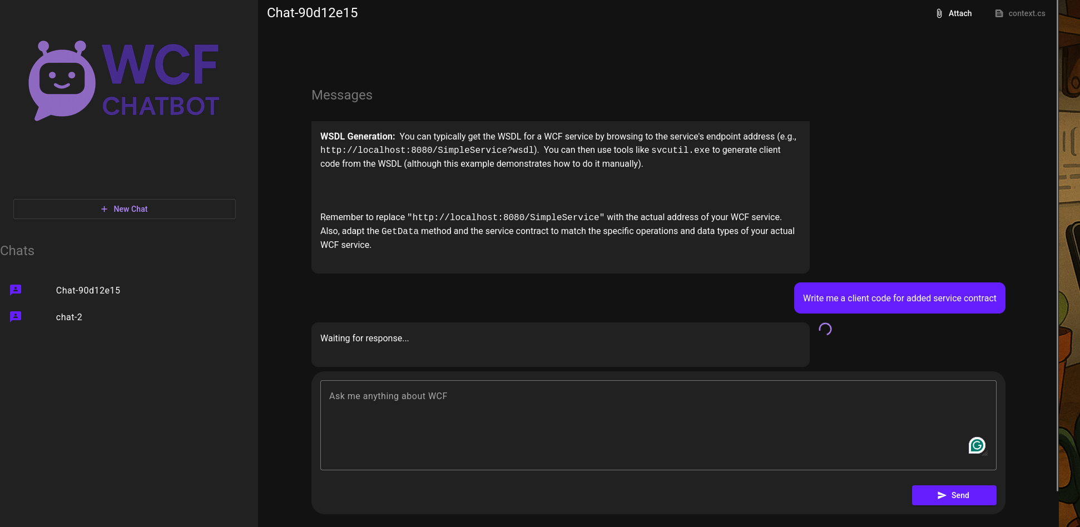Click the plus icon on New Chat
This screenshot has width=1080, height=527.
pos(104,209)
